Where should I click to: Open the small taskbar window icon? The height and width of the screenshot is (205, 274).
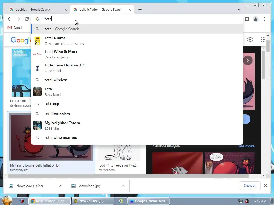tap(121, 201)
